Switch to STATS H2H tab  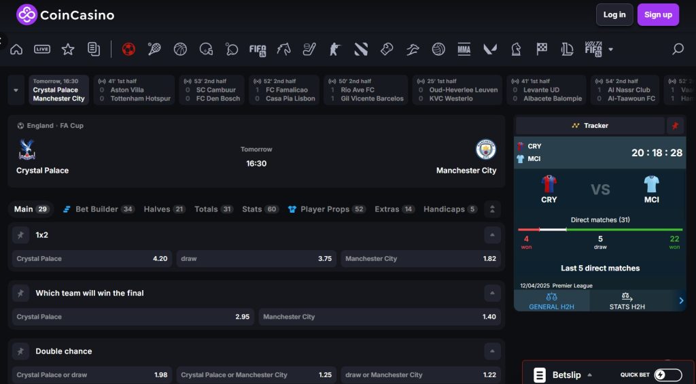[x=627, y=301]
